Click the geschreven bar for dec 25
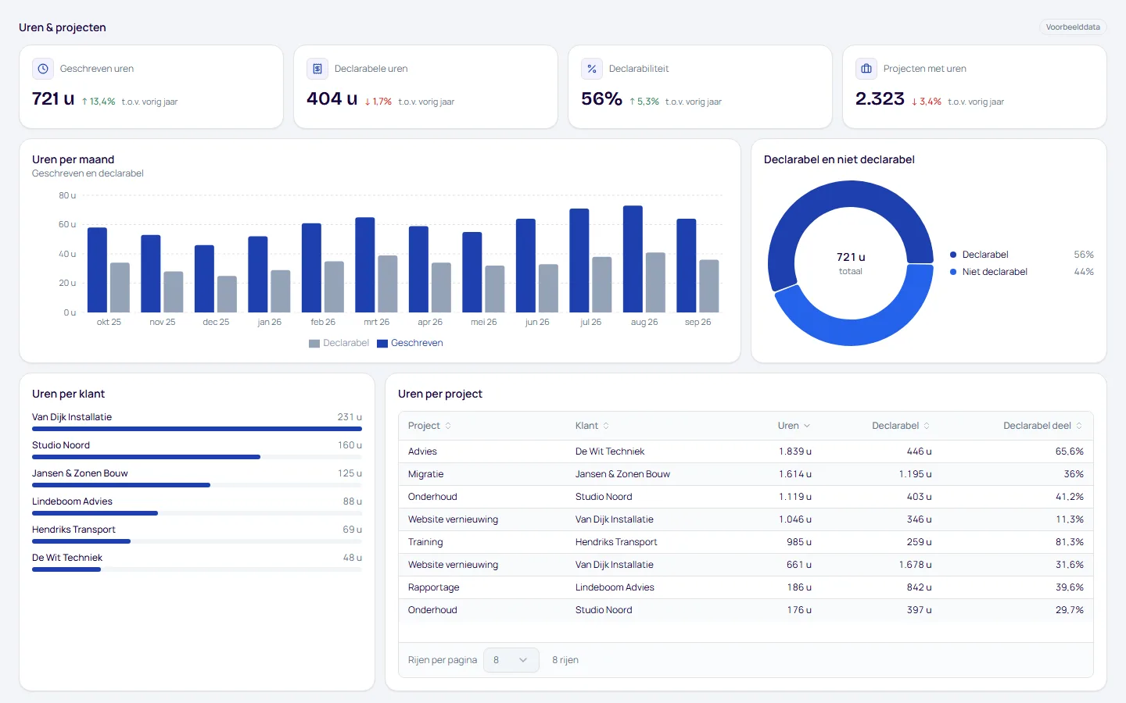1126x703 pixels. coord(204,279)
